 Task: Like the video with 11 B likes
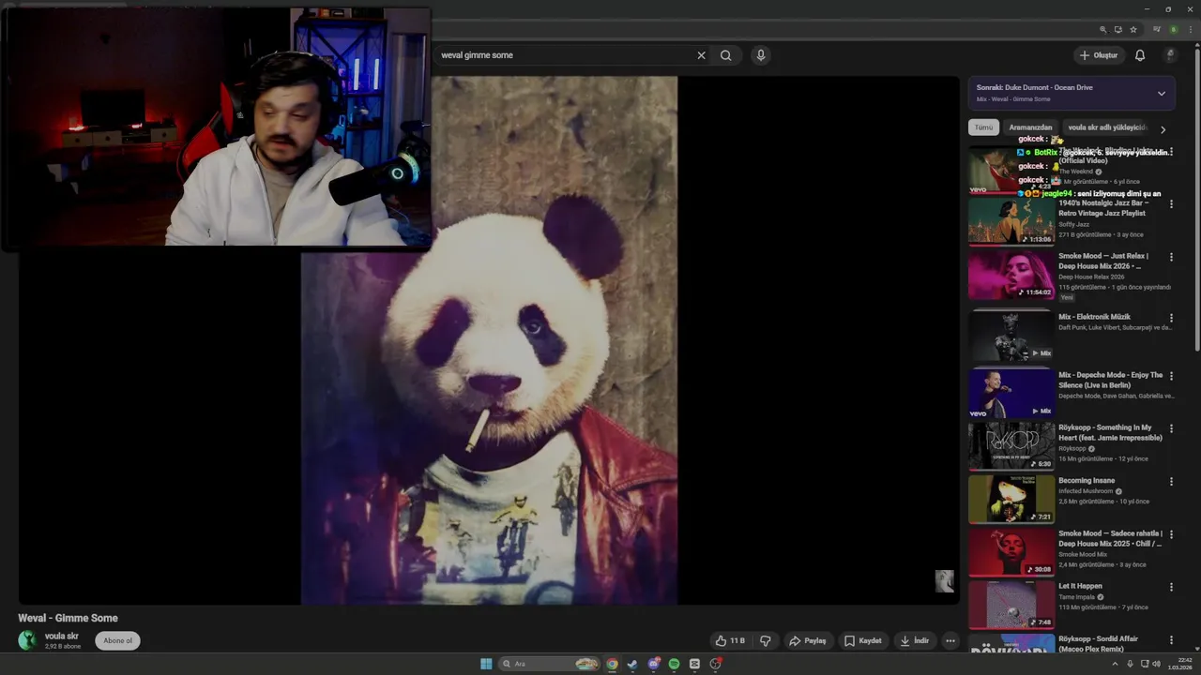pos(730,641)
